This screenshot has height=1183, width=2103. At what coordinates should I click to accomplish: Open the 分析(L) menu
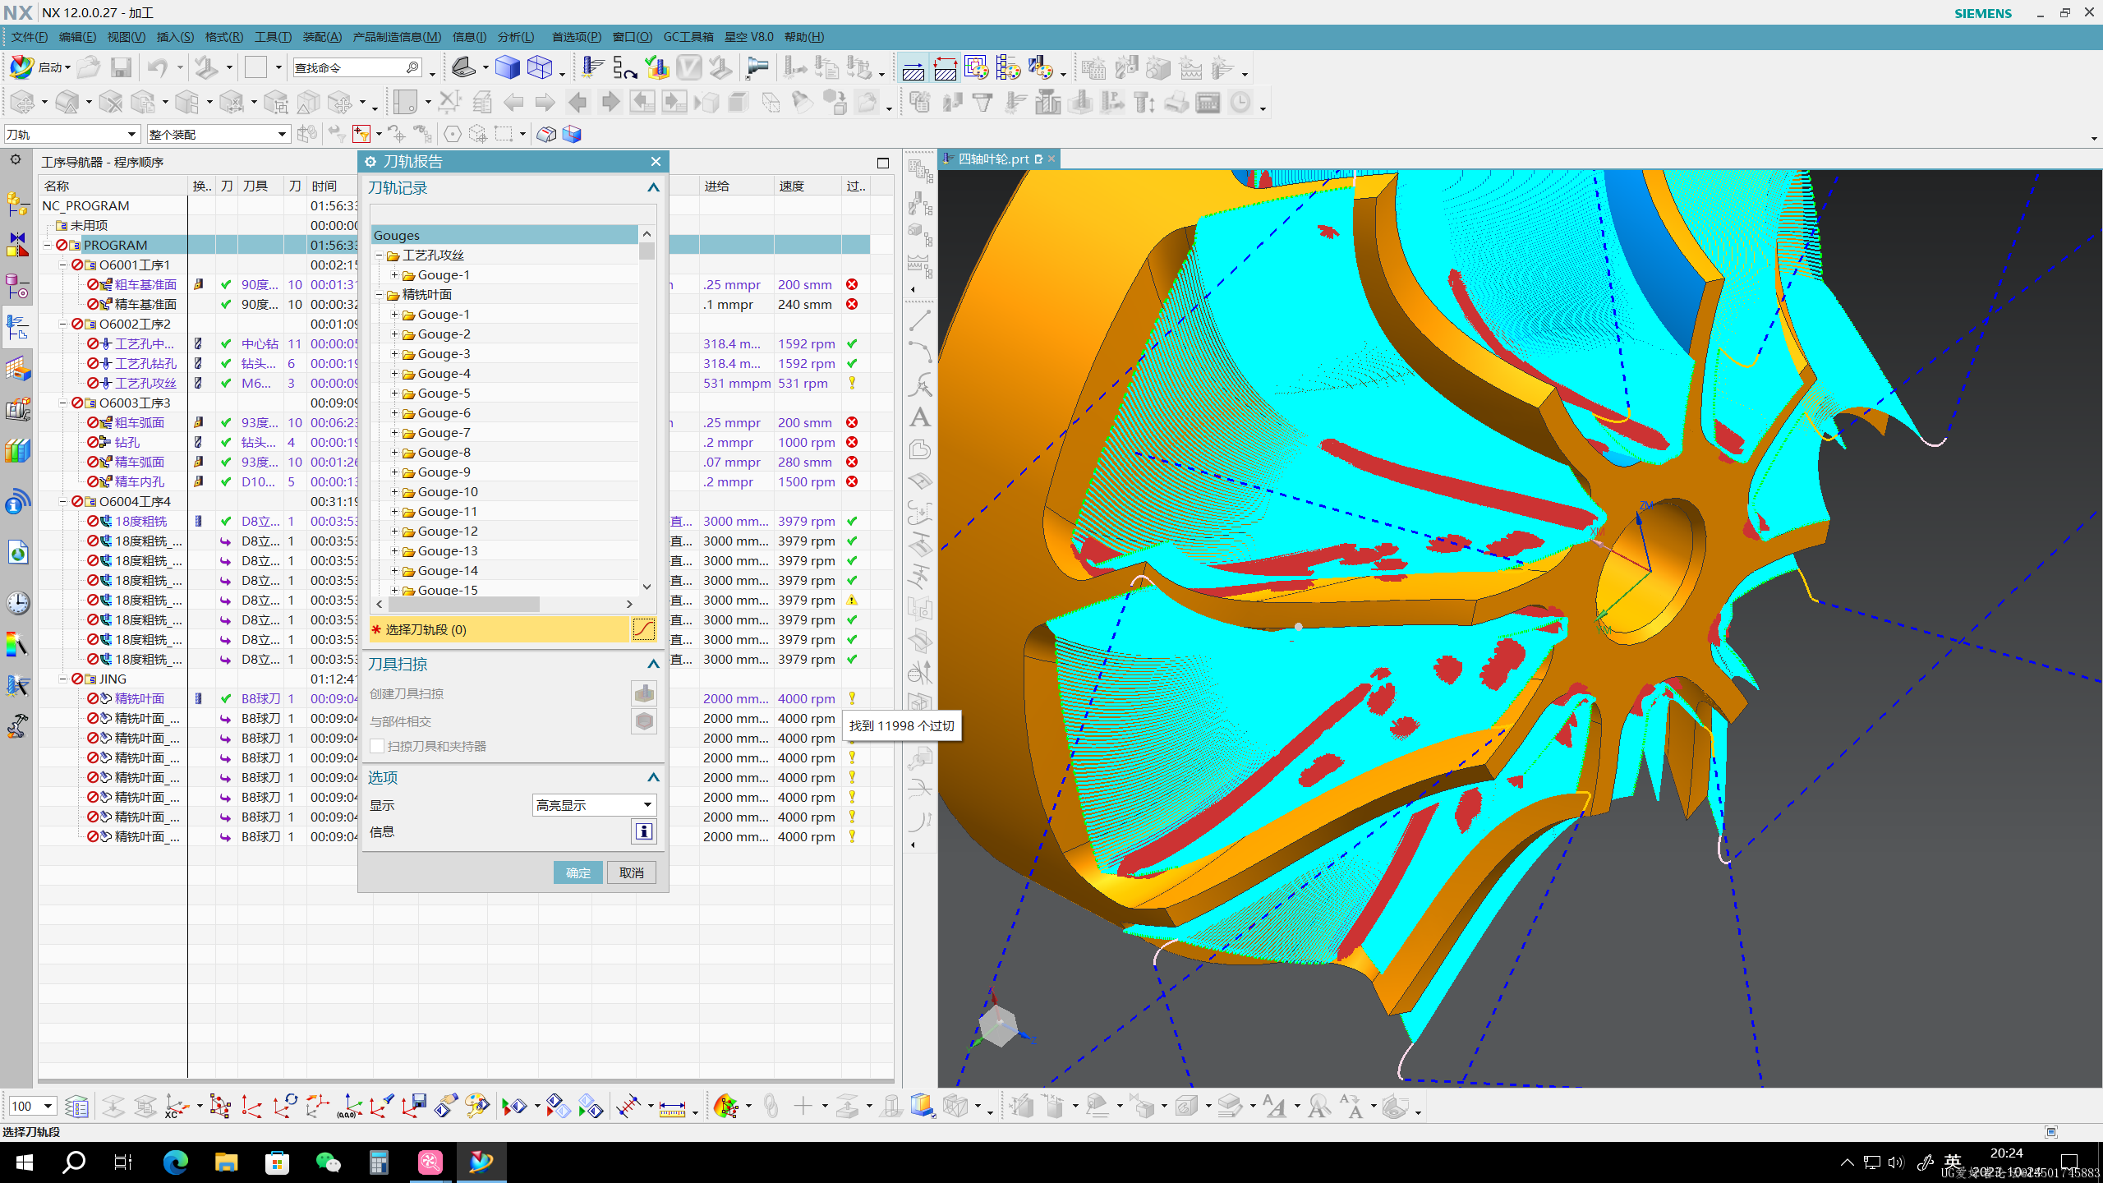pyautogui.click(x=516, y=37)
